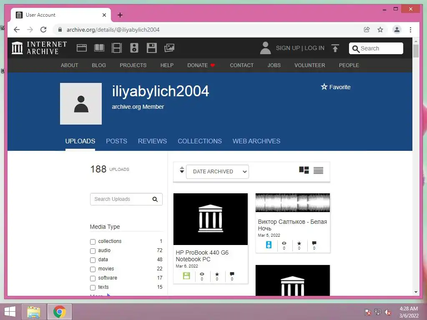Viewport: 427px width, 320px height.
Task: Check the data media type checkbox
Action: coord(93,260)
